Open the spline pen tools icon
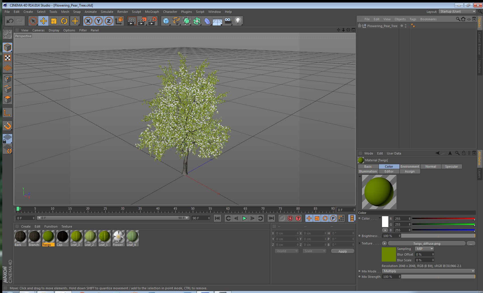Viewport: 483px width, 293px height. (x=176, y=21)
